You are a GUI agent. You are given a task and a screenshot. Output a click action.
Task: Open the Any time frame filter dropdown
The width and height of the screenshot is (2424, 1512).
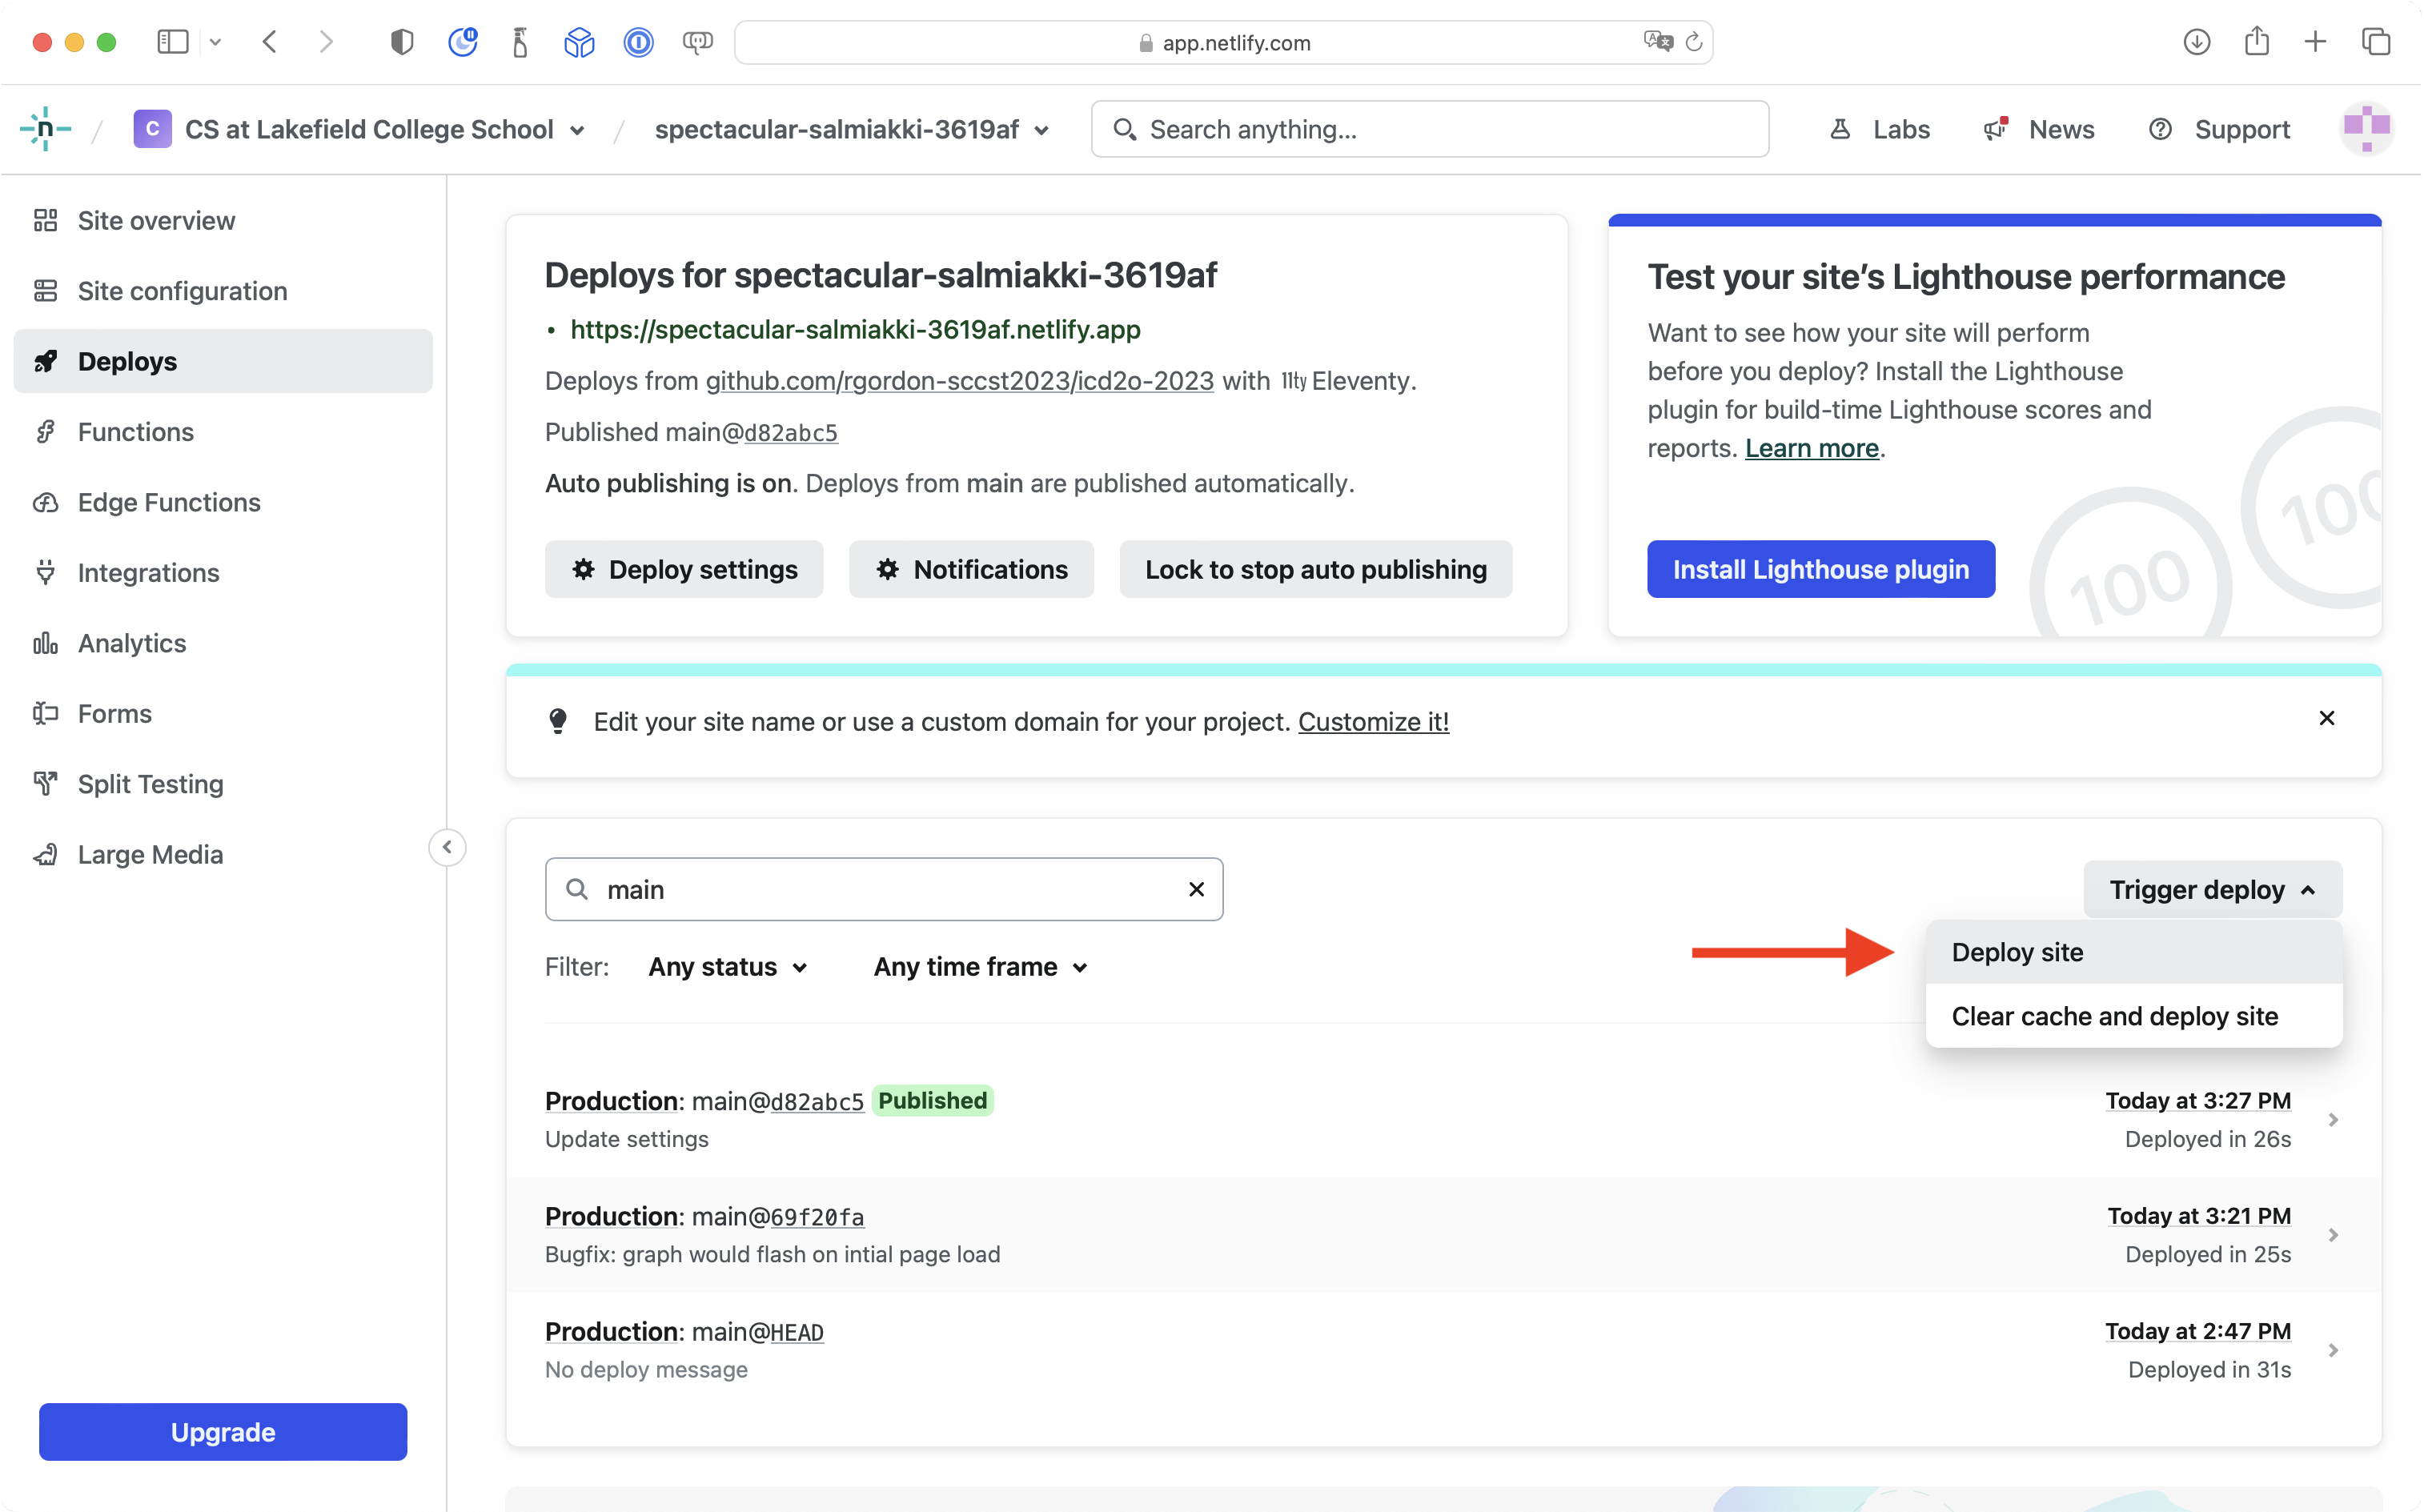[981, 967]
